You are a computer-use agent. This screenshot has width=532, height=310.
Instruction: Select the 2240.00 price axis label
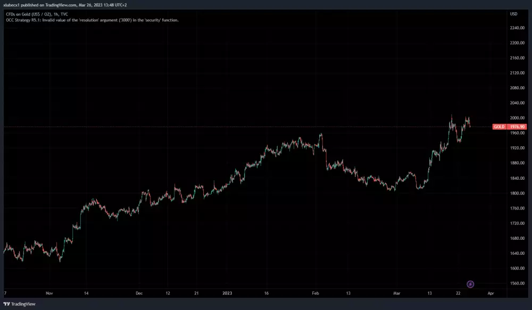tap(517, 28)
